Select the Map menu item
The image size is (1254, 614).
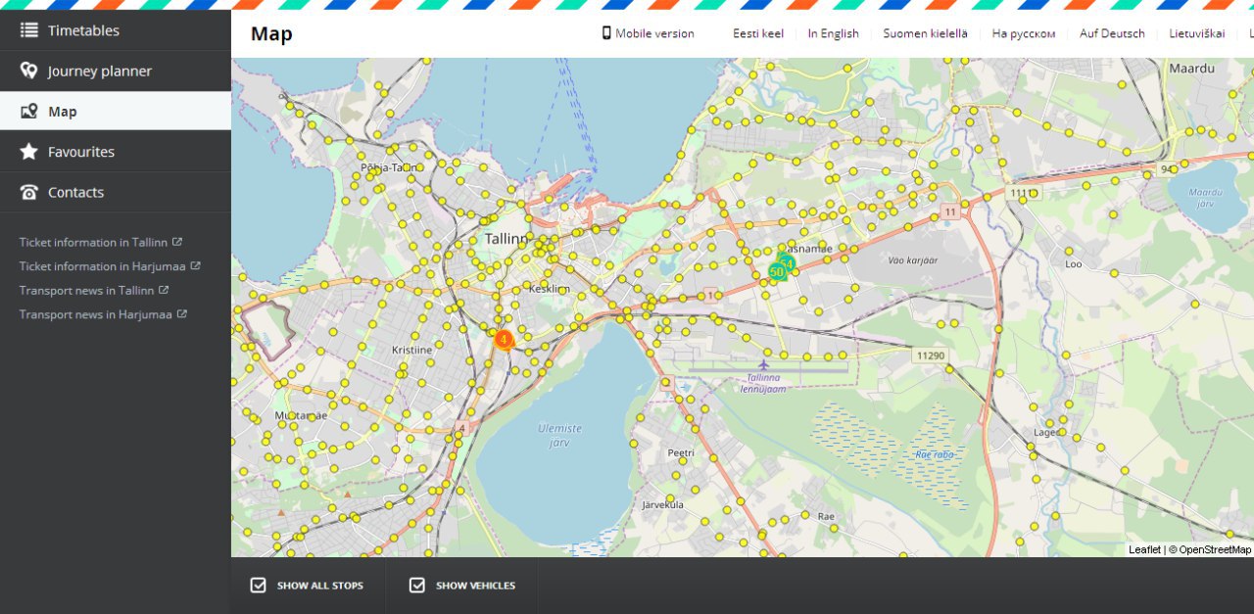116,111
